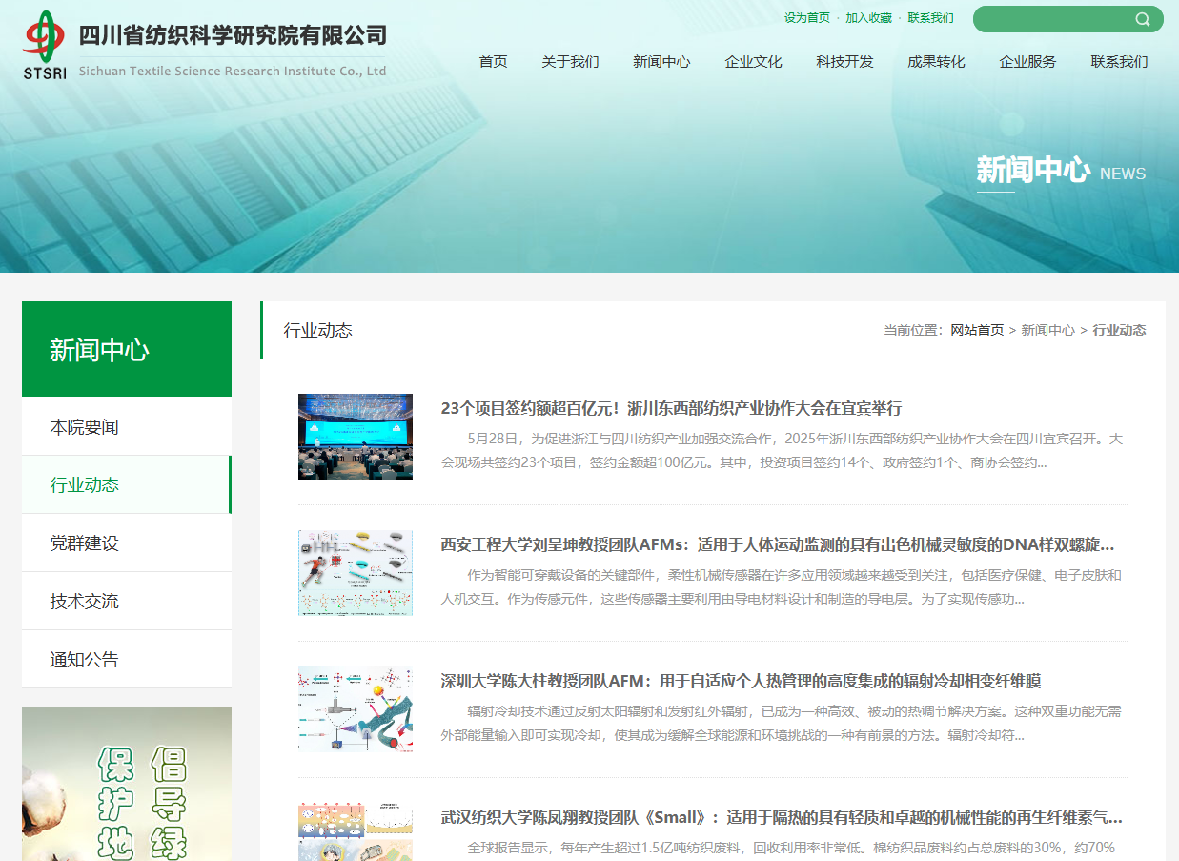The image size is (1179, 861).
Task: Open thumbnail of 武汉纺织大学 Small article
Action: point(356,831)
